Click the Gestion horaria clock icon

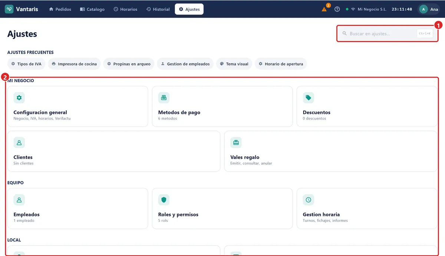309,200
